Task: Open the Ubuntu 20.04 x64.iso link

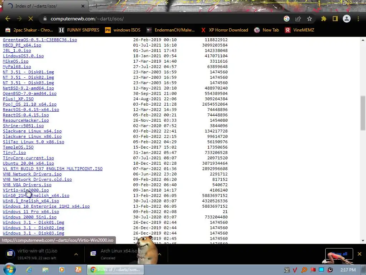Action: tap(28, 163)
